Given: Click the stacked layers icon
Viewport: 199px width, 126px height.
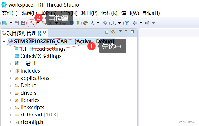Looking at the screenshot, I should [x=127, y=23].
